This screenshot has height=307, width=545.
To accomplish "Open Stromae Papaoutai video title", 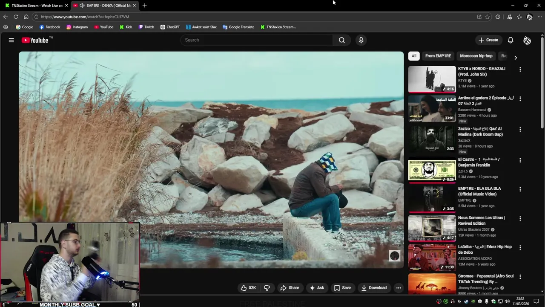I will tap(486, 279).
